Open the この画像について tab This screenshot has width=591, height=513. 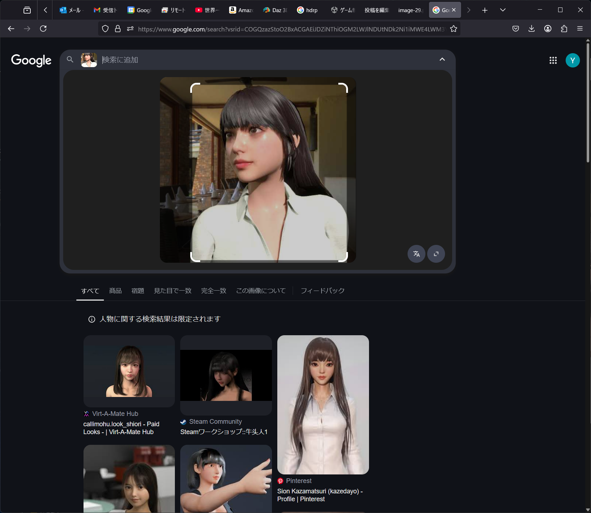[x=261, y=291]
